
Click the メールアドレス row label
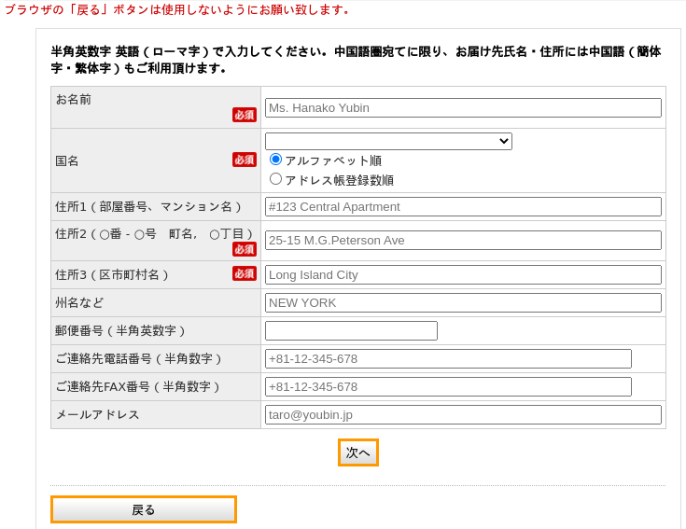tap(98, 415)
